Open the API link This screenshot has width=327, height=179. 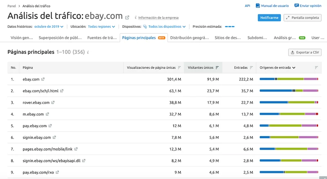(x=247, y=6)
